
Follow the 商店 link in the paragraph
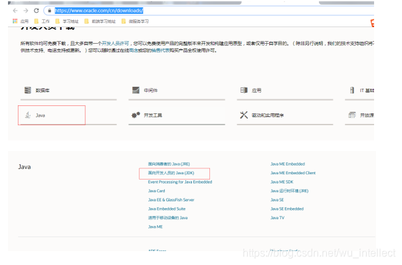pyautogui.click(x=134, y=50)
